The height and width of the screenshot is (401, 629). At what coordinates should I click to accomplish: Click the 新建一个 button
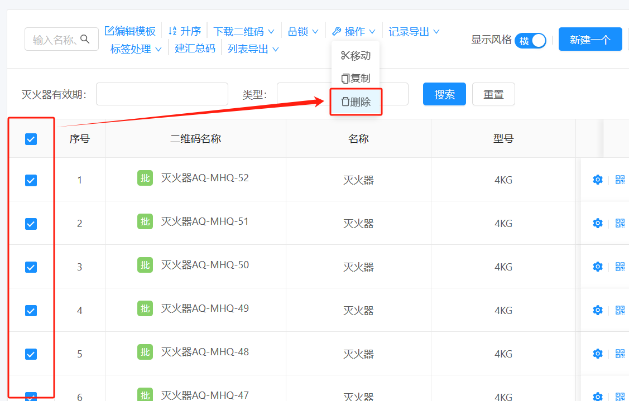(590, 39)
